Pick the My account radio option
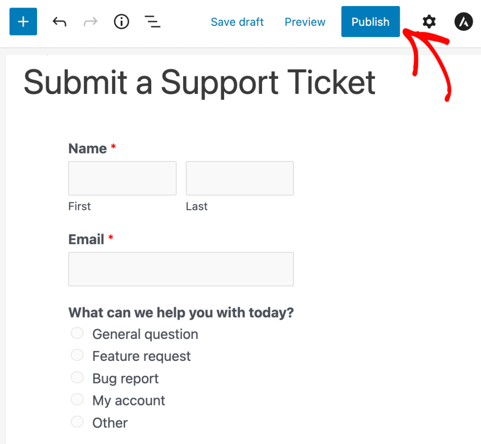This screenshot has height=444, width=481. tap(77, 399)
